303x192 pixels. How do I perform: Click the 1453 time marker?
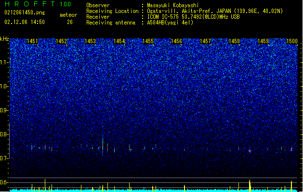coord(90,41)
